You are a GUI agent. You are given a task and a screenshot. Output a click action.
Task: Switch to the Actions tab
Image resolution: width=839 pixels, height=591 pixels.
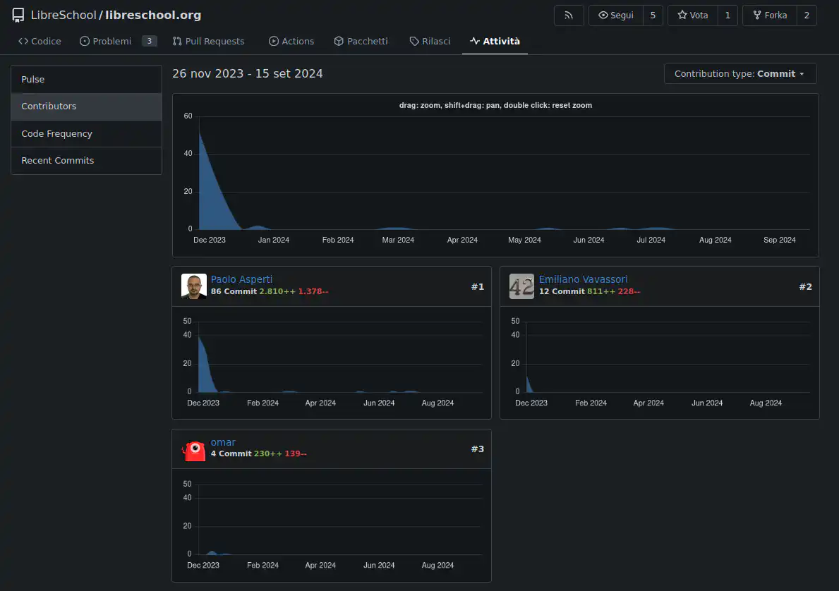click(291, 41)
